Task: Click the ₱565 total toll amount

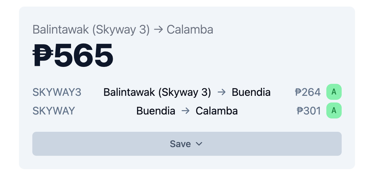Action: 73,55
